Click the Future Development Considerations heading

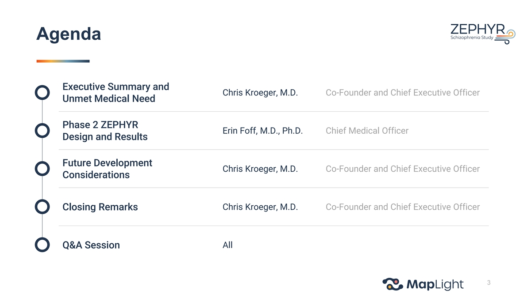[107, 169]
